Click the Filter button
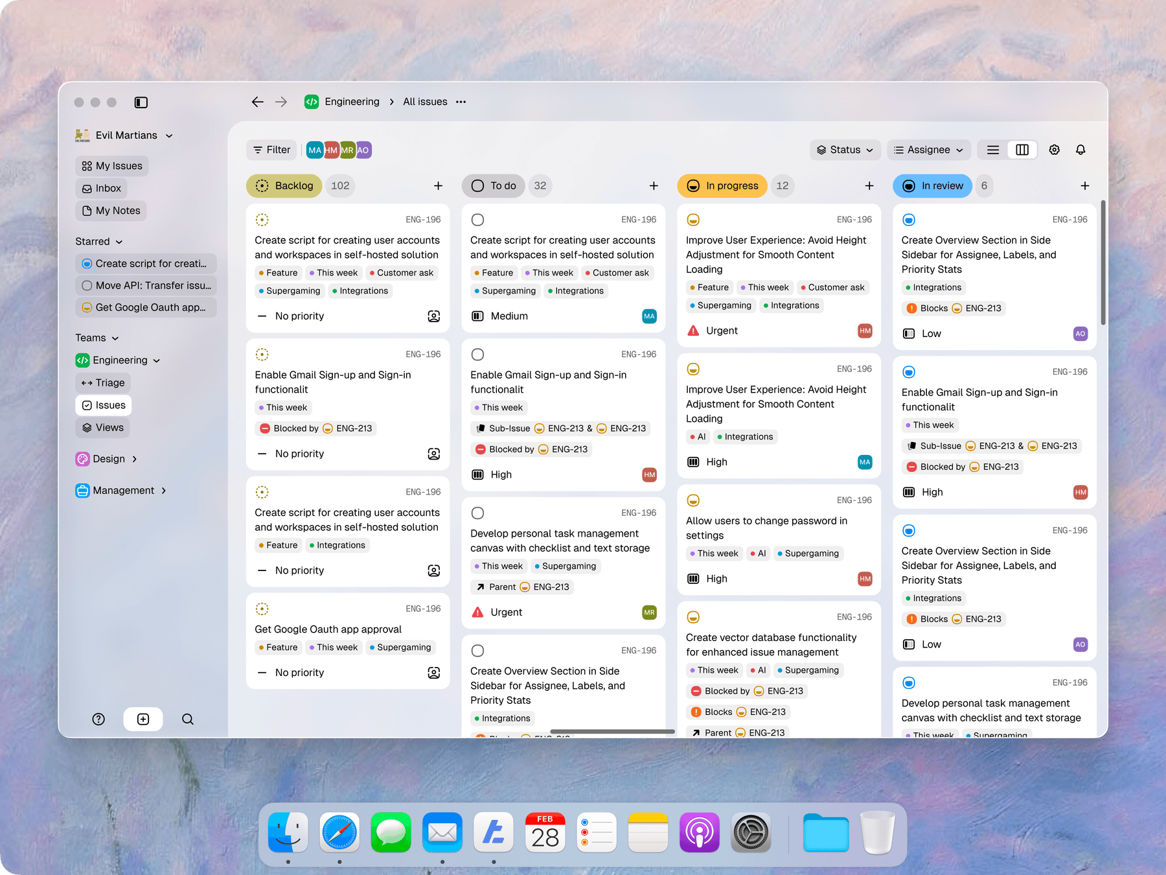 271,150
